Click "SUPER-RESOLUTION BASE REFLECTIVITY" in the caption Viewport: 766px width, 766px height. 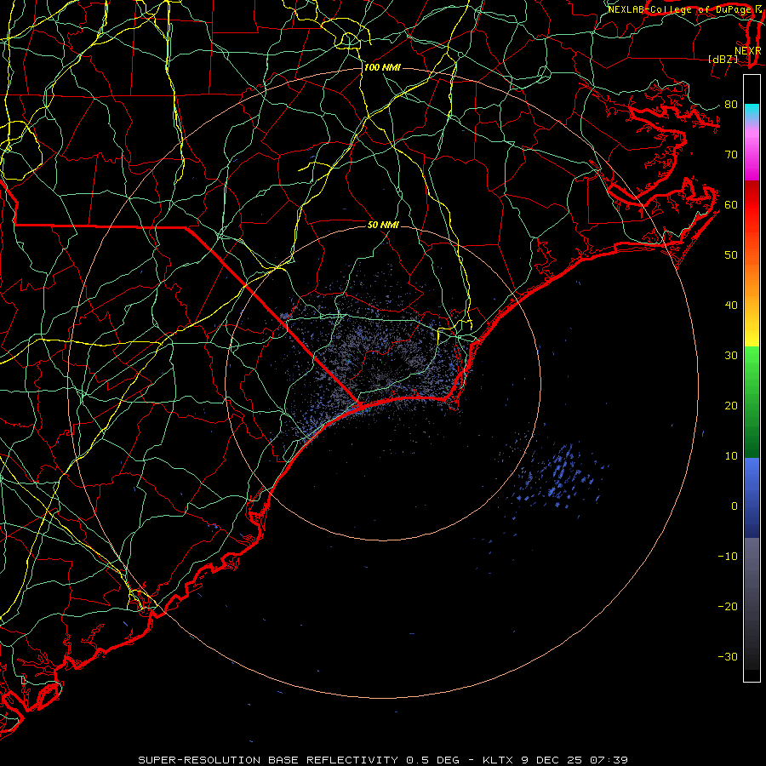(x=266, y=760)
